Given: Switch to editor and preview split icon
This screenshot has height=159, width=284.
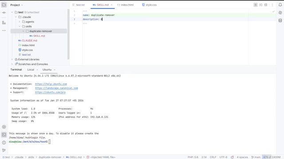Looking at the screenshot, I should point(260,5).
